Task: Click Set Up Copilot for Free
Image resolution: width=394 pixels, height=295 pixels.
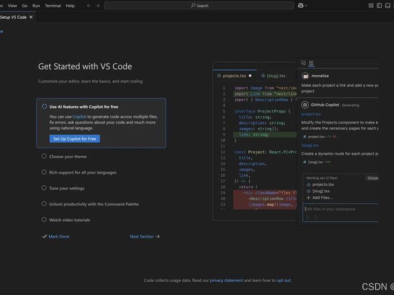Action: coord(75,139)
